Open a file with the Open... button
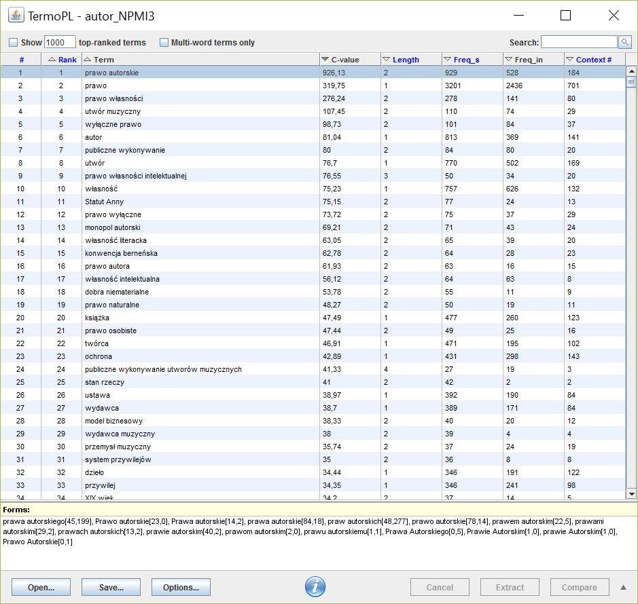638x604 pixels. point(41,587)
